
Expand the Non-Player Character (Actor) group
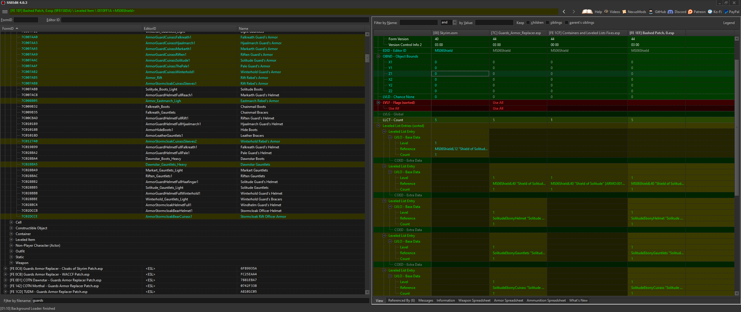pyautogui.click(x=11, y=245)
